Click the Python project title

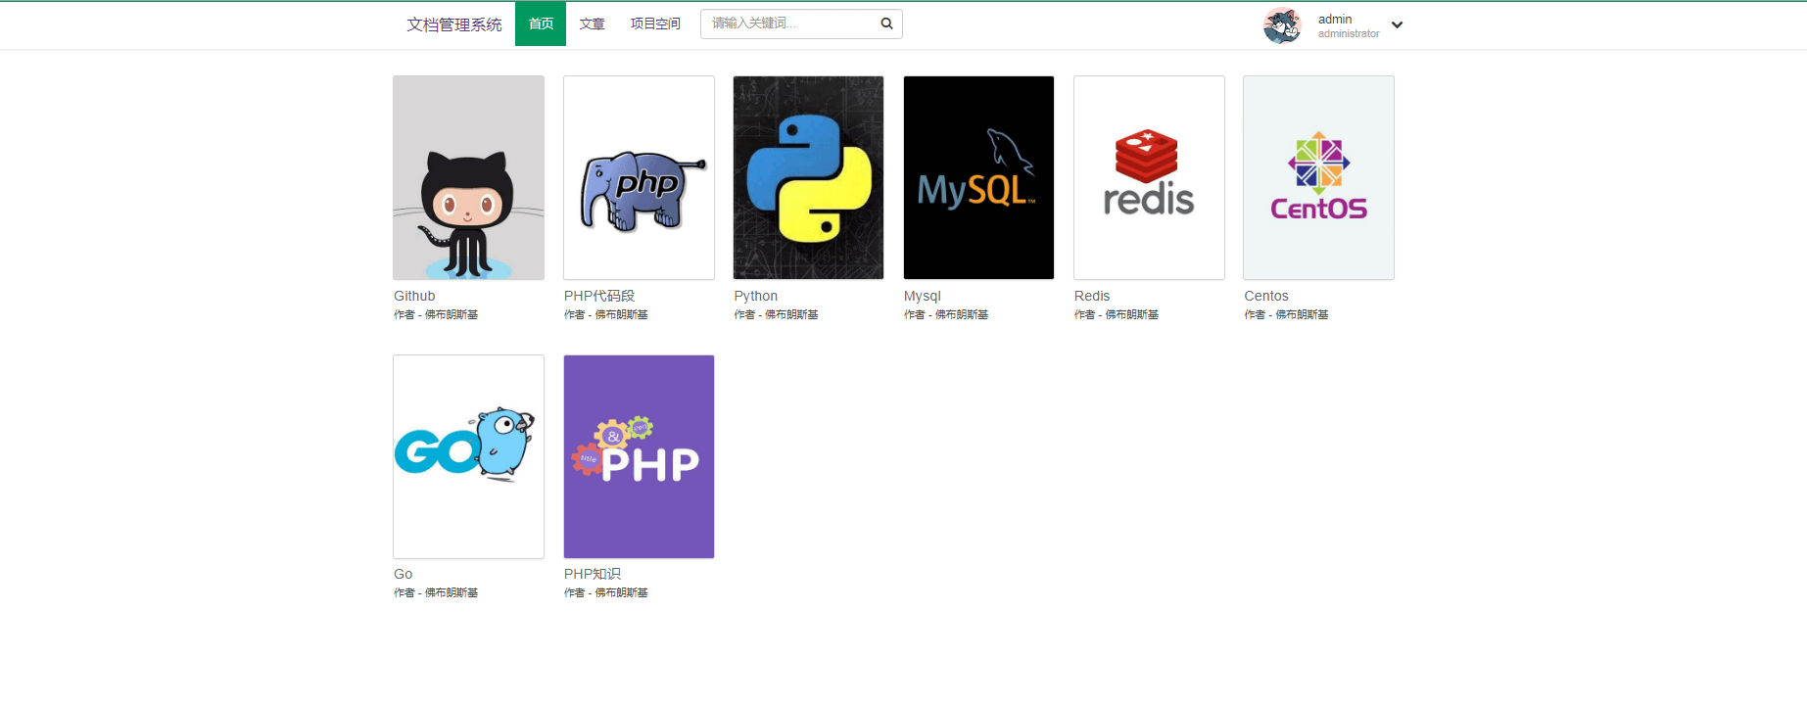tap(755, 296)
